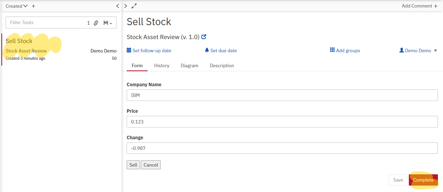The image size is (443, 192).
Task: Click the Change input field
Action: click(282, 148)
